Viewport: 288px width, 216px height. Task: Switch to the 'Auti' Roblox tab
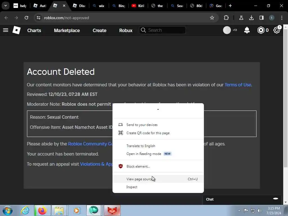click(x=40, y=6)
